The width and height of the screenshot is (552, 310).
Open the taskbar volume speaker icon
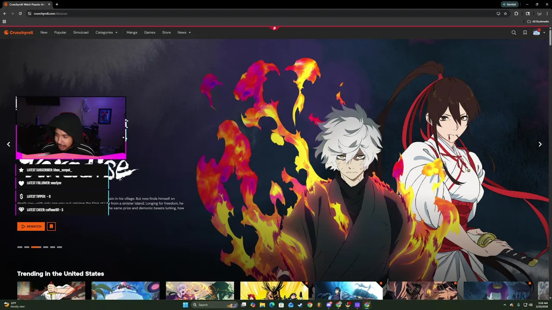(530, 305)
